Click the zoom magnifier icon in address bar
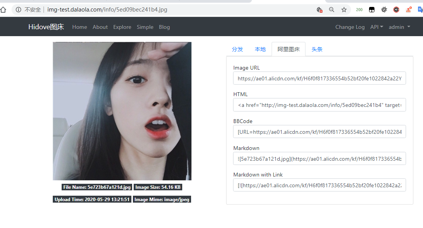Image resolution: width=423 pixels, height=228 pixels. [332, 10]
